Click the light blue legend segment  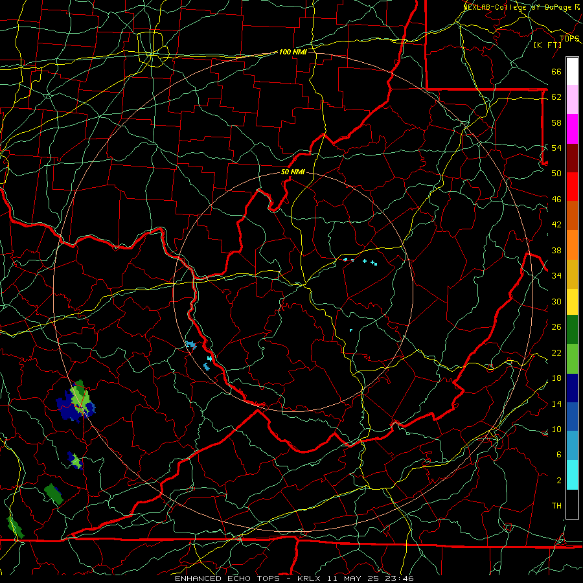pyautogui.click(x=572, y=446)
